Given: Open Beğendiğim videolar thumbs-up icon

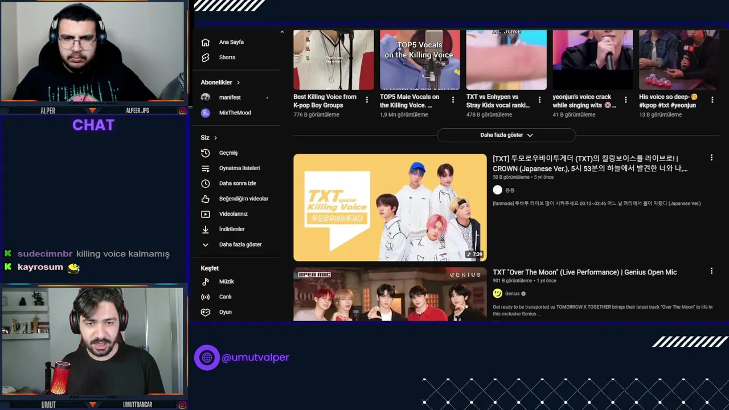Looking at the screenshot, I should pyautogui.click(x=206, y=199).
